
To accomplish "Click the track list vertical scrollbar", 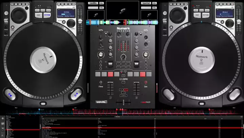I will [243, 127].
